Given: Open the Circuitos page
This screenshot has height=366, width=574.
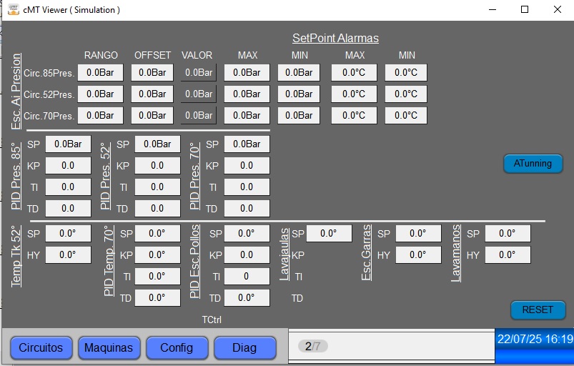Looking at the screenshot, I should [41, 347].
